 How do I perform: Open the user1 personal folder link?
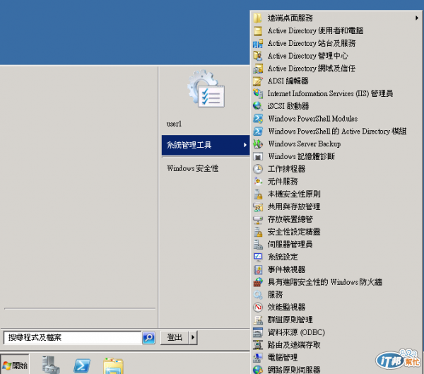(x=174, y=124)
